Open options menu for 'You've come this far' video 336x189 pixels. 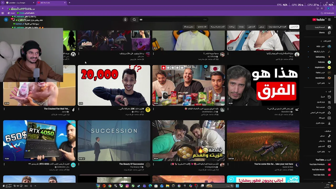click(228, 164)
